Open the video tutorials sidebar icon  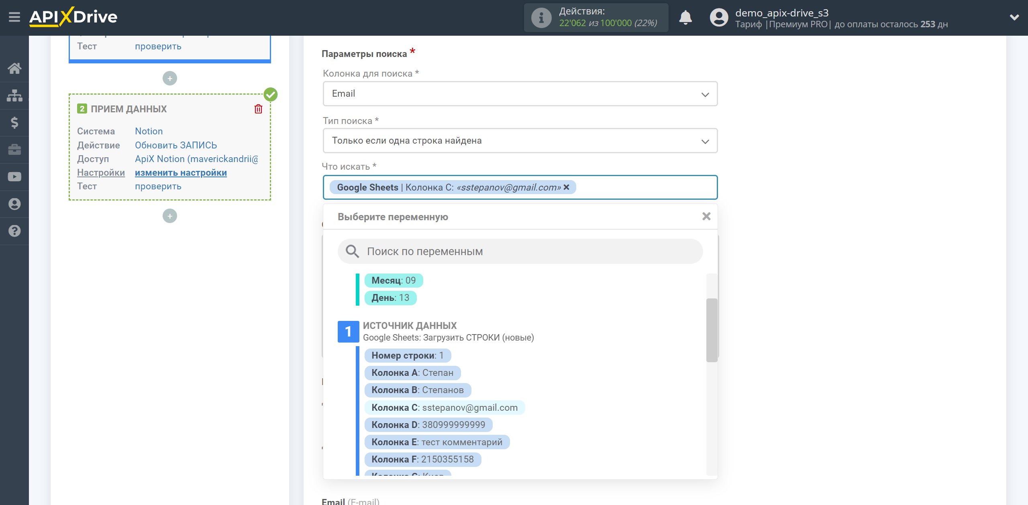[x=14, y=177]
